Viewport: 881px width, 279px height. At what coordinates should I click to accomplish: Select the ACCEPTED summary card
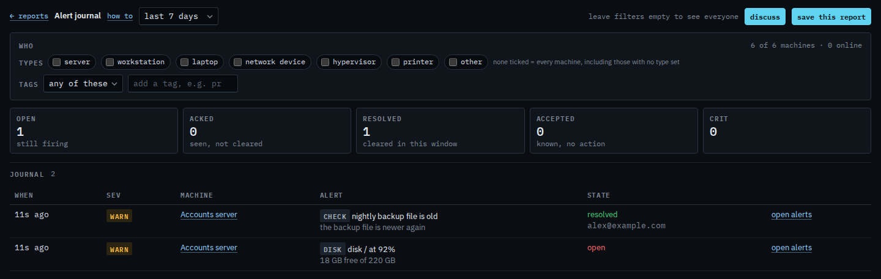(614, 131)
